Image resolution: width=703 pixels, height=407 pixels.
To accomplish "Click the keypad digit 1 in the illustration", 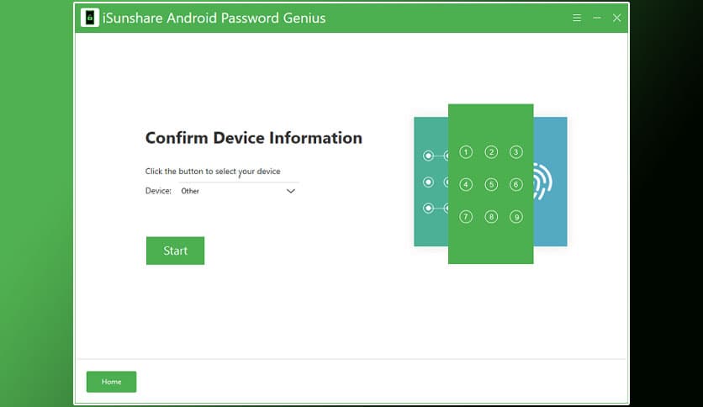I will click(466, 152).
